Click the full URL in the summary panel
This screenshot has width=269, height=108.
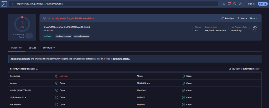coord(66,27)
